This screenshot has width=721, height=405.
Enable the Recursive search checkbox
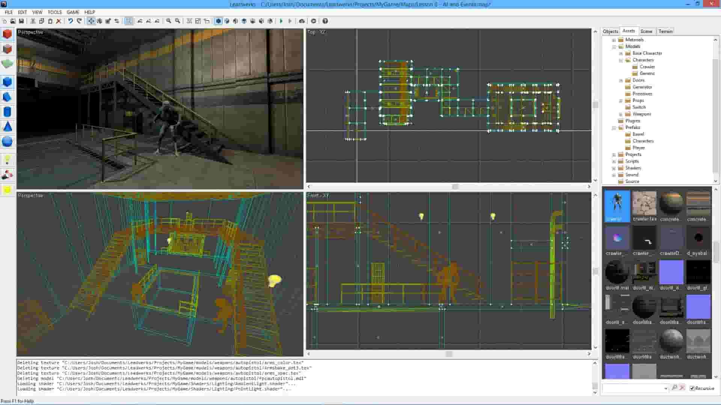692,388
